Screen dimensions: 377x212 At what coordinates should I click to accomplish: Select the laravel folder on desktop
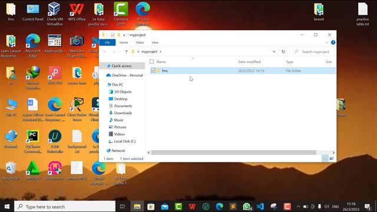coord(319,12)
